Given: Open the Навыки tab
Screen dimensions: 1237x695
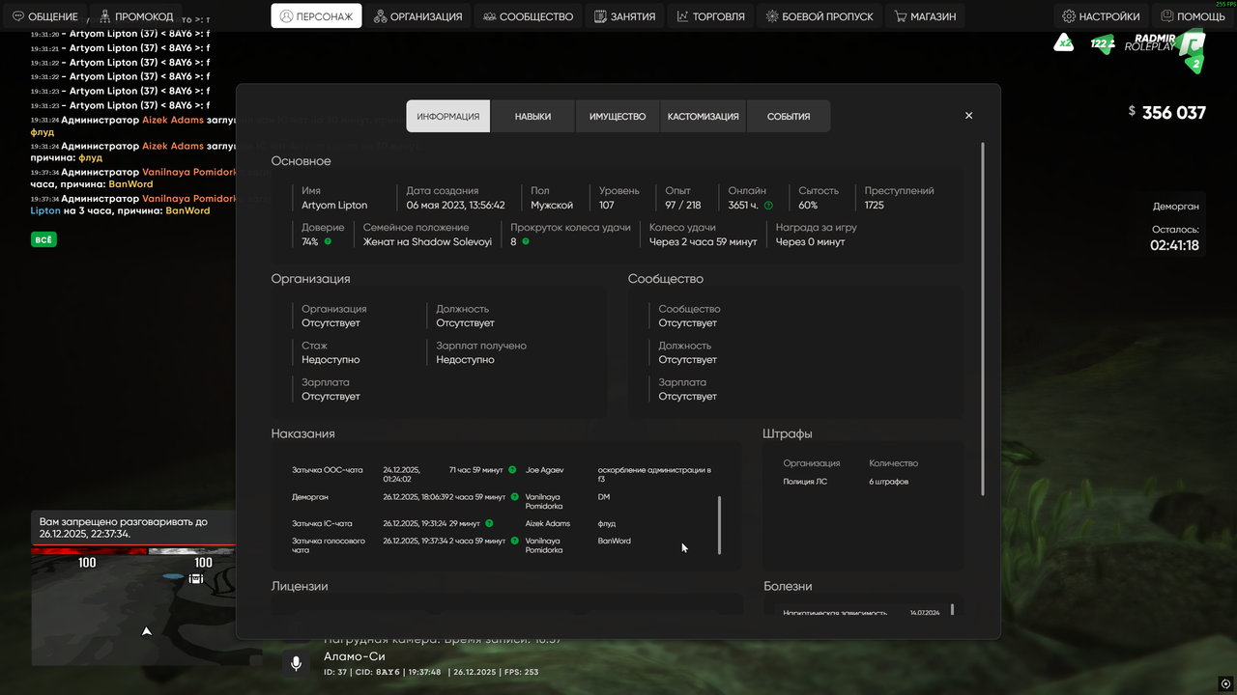Looking at the screenshot, I should 532,116.
